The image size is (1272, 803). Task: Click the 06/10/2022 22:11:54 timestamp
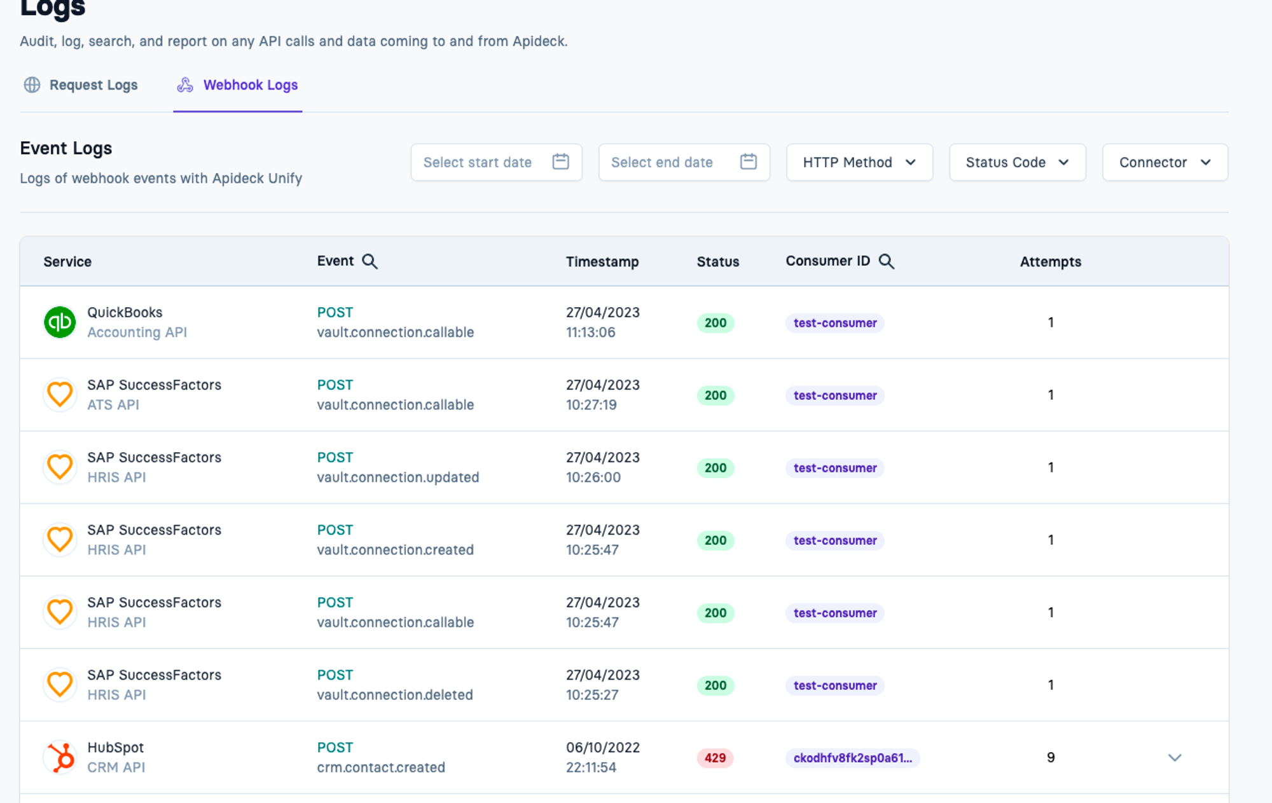tap(603, 757)
